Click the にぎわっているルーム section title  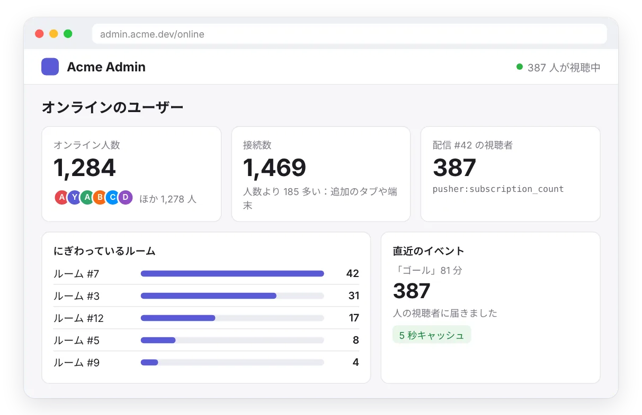(x=104, y=251)
